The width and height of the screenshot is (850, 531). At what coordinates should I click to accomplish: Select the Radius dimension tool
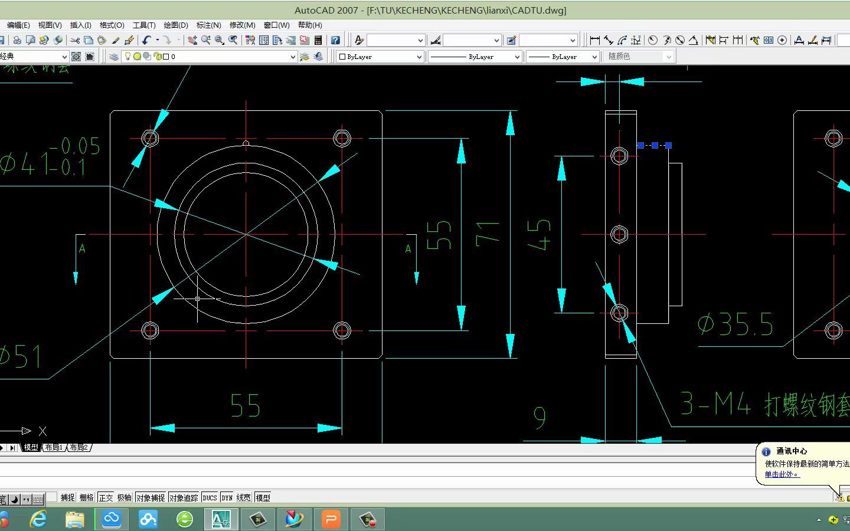pos(653,40)
